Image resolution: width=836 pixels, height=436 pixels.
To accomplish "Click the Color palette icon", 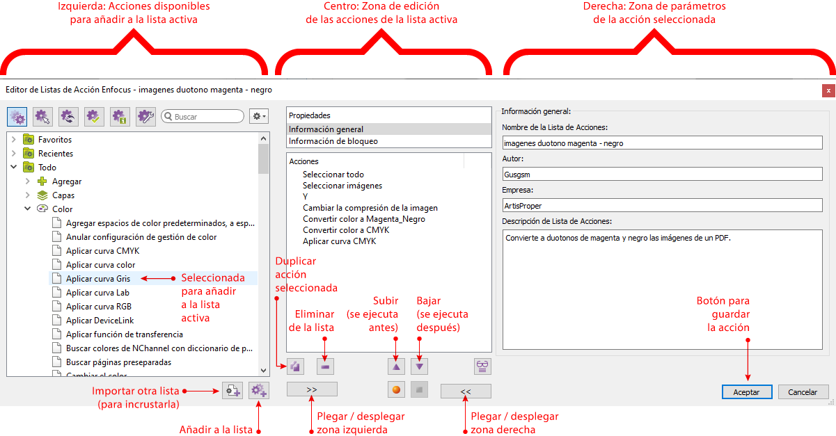I will [x=42, y=209].
